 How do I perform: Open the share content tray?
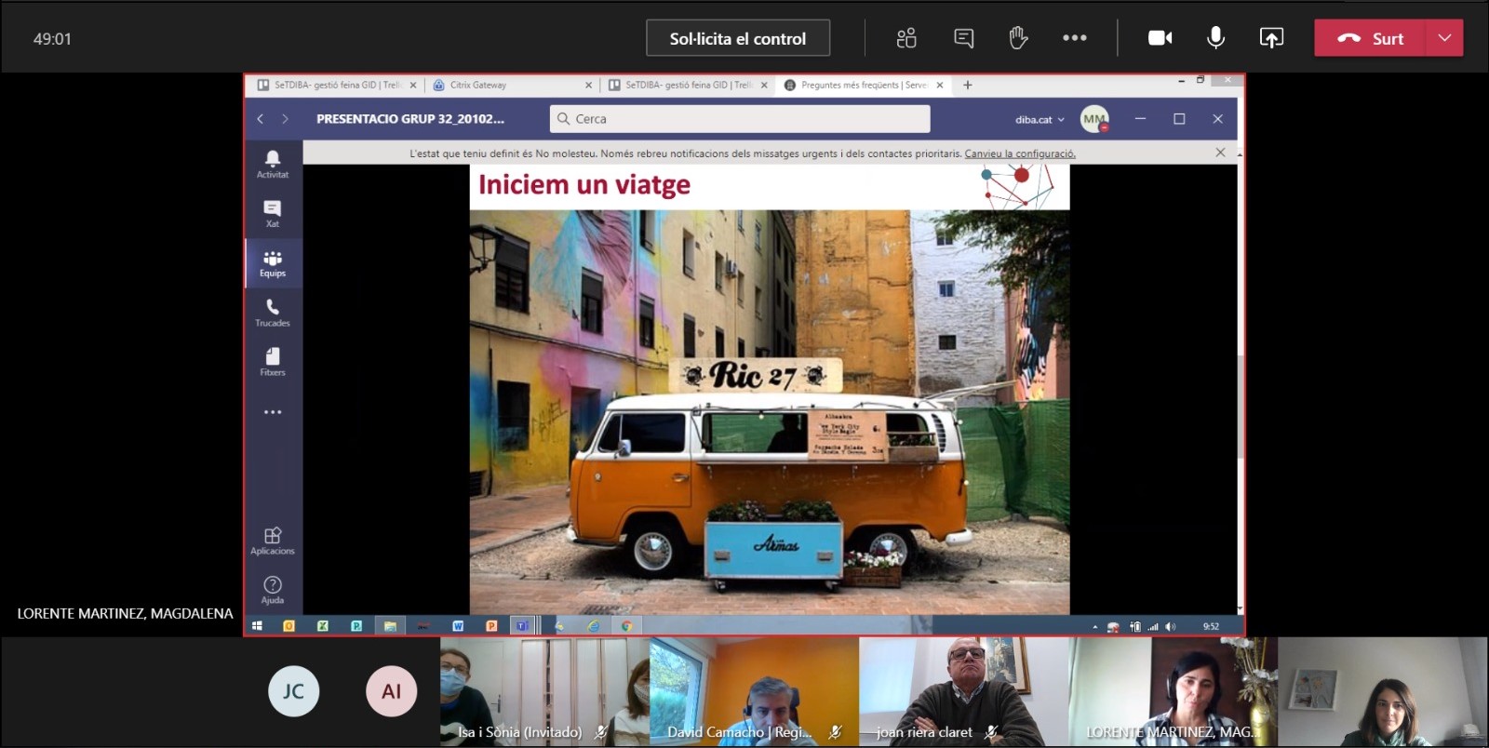(x=1271, y=38)
